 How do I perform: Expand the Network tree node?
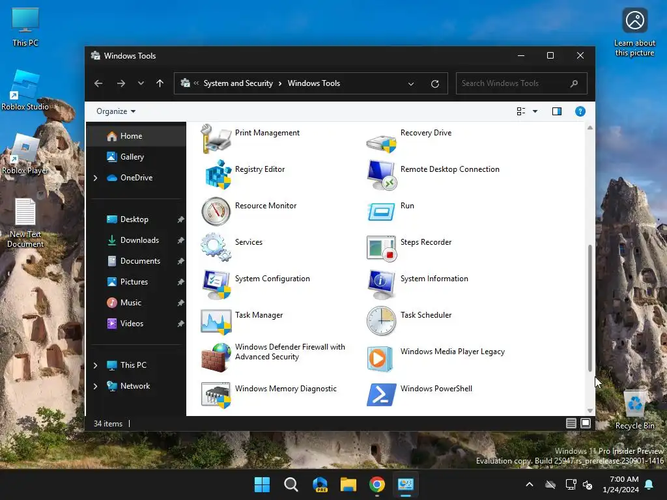tap(95, 386)
